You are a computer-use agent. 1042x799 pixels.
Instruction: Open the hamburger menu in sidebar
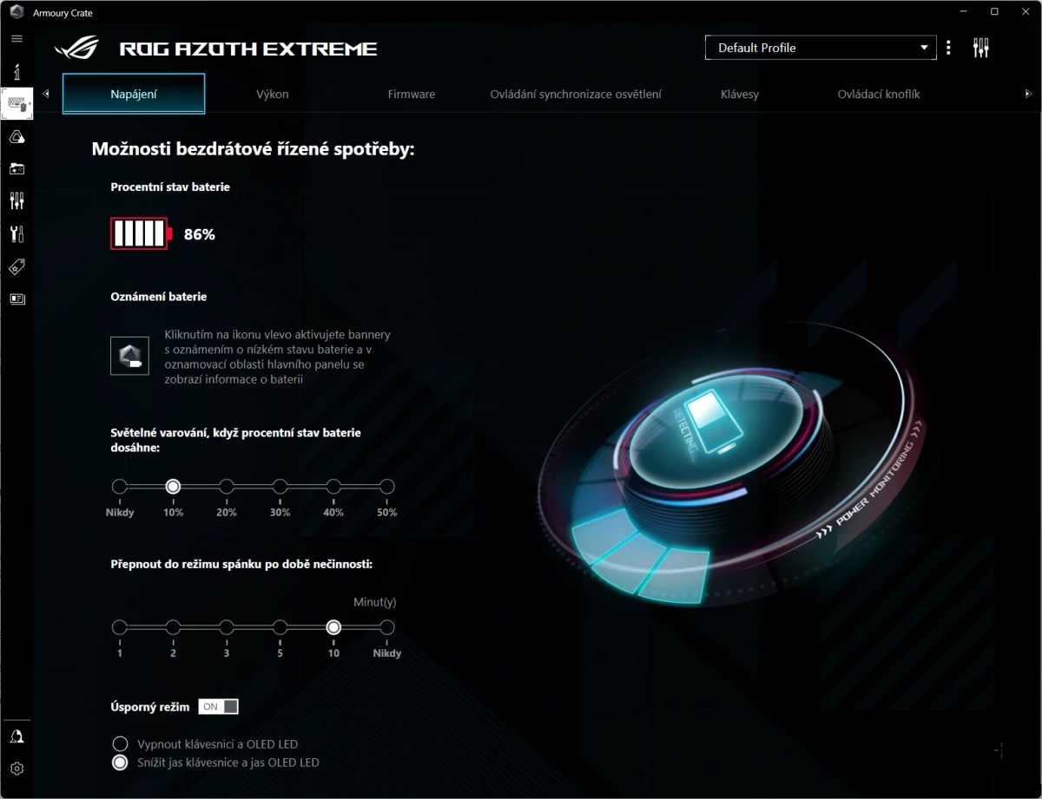pyautogui.click(x=16, y=39)
